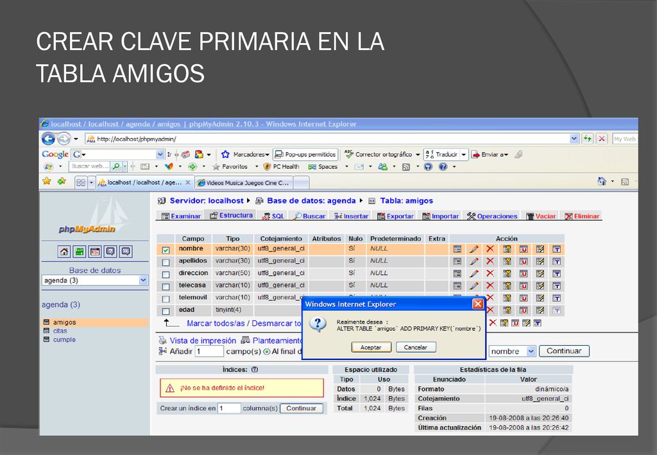Uncheck the nombre field checkbox

(x=166, y=250)
